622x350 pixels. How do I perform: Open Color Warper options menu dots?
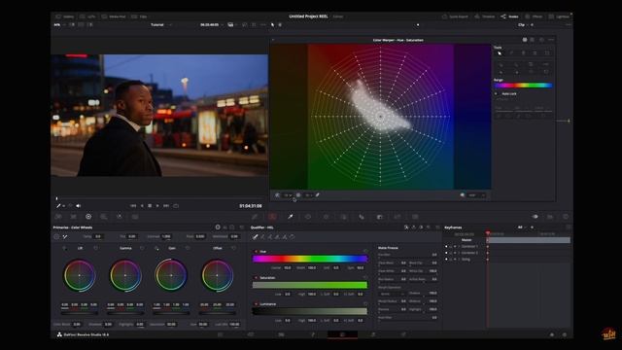551,40
